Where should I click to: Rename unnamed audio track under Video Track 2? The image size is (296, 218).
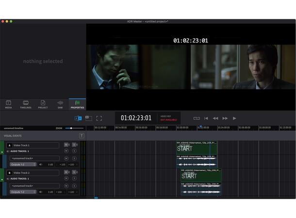coord(34,186)
